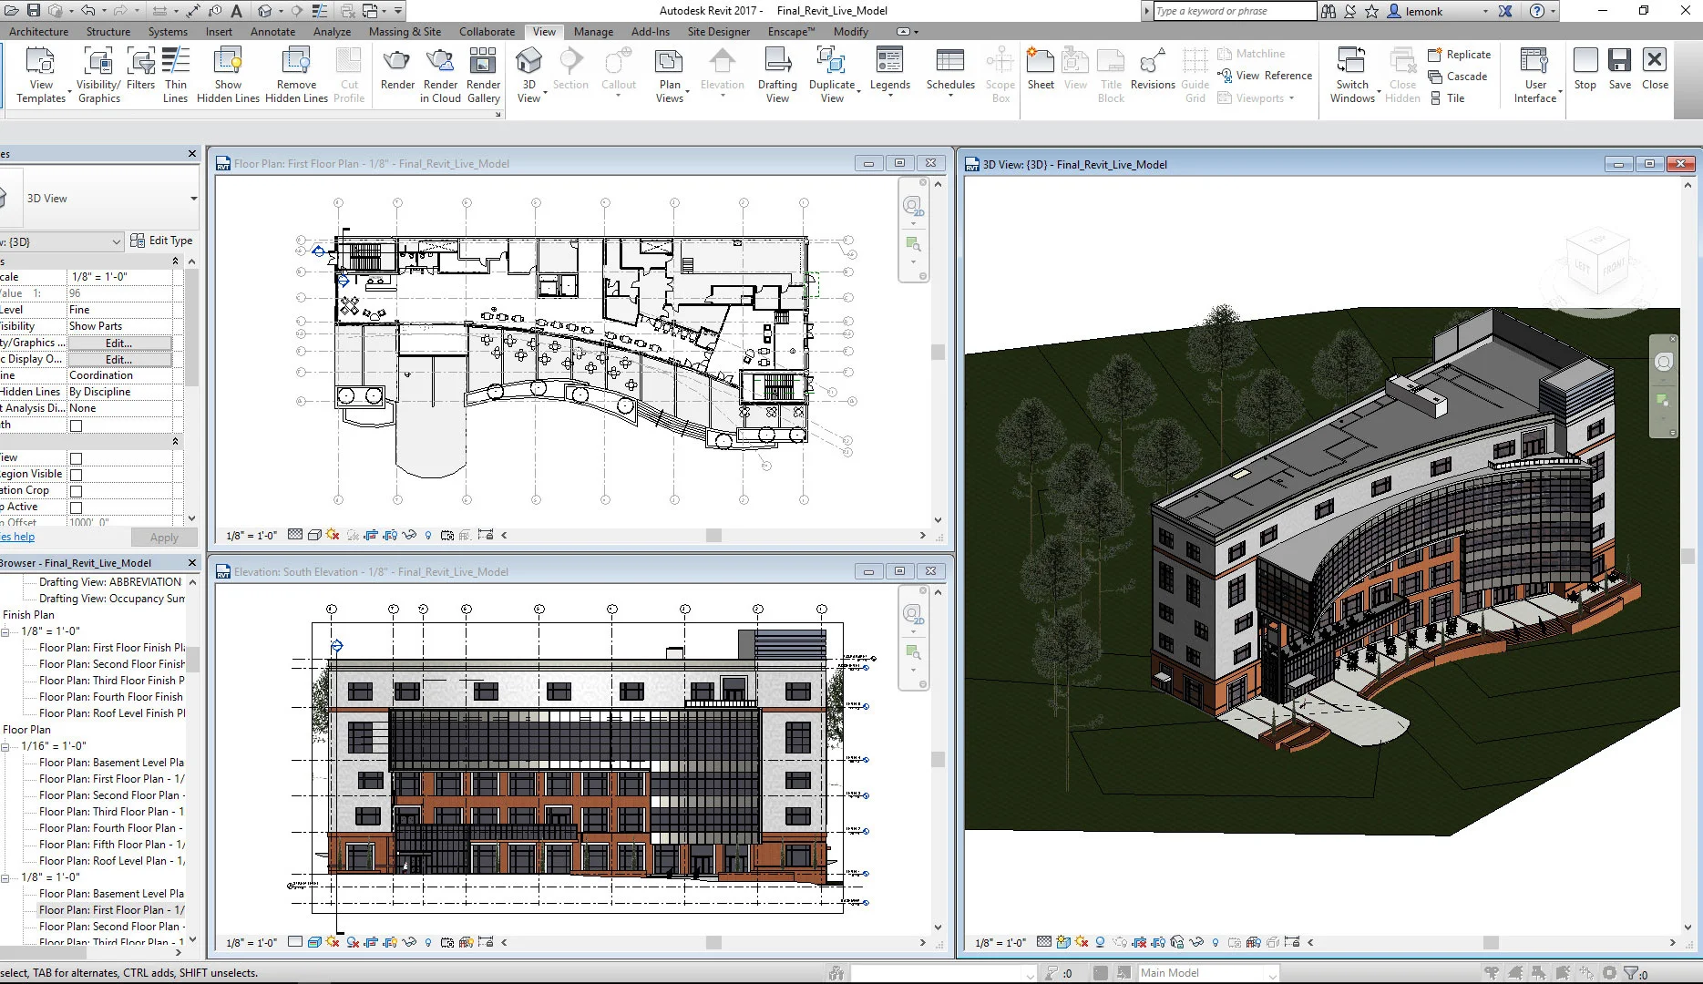Expand the Customize Quick Access Toolbar arrow
This screenshot has width=1703, height=984.
pyautogui.click(x=398, y=11)
